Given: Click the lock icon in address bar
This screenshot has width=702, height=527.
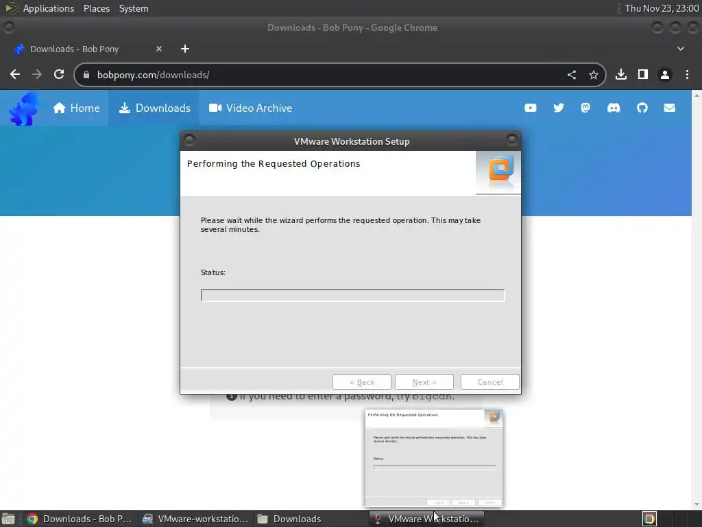Looking at the screenshot, I should 86,75.
